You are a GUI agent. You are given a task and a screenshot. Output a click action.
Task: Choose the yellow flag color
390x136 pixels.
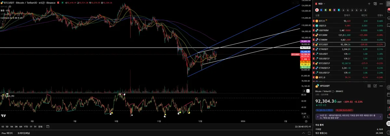(x=331, y=10)
